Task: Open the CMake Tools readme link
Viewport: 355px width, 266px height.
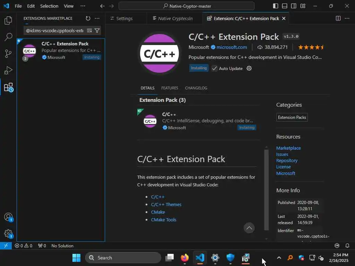Action: tap(164, 220)
